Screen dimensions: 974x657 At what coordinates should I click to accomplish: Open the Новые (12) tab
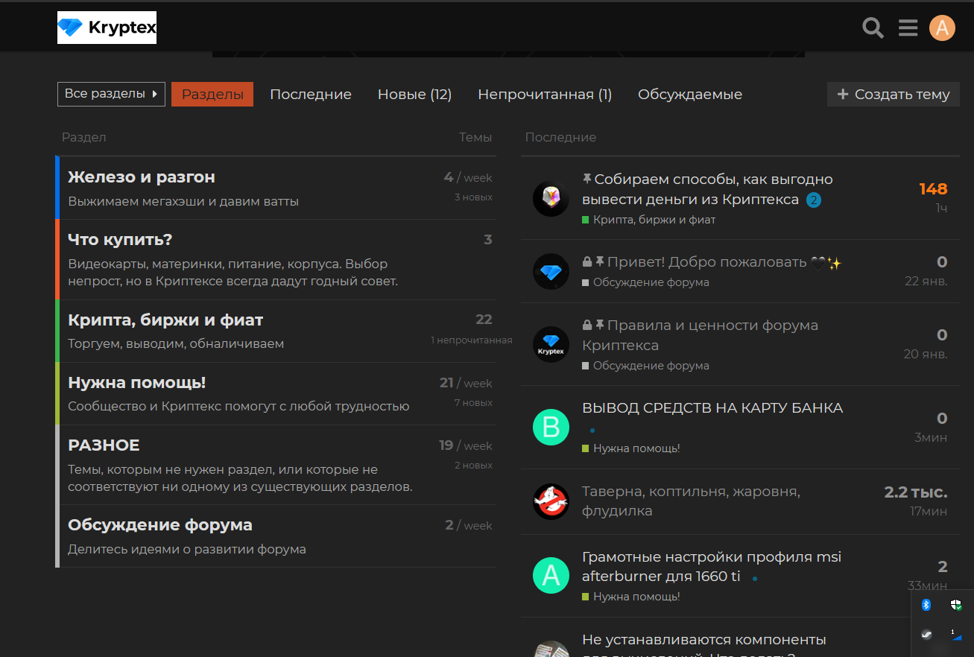point(414,94)
